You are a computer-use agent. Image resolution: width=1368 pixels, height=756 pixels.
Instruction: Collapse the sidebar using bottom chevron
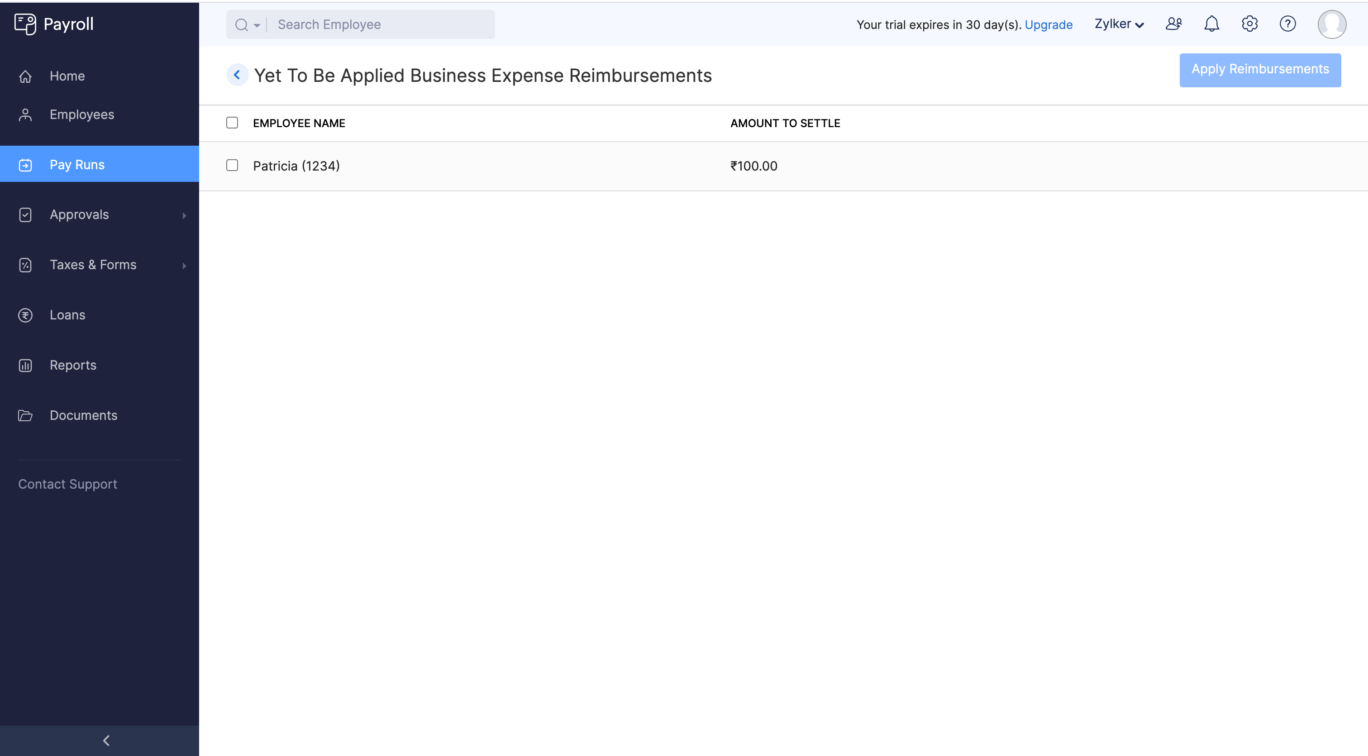(x=106, y=740)
